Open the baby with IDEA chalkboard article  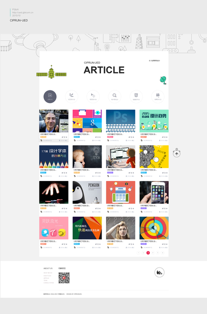87,157
